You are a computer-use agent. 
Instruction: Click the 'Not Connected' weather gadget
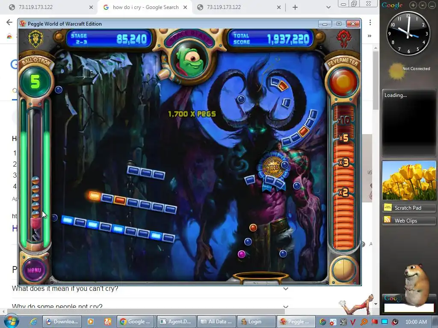(x=409, y=71)
